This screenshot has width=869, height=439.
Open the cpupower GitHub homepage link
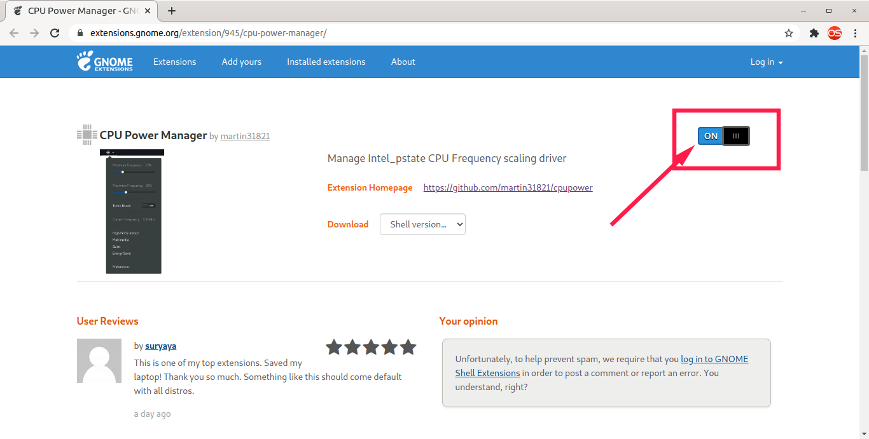(508, 187)
